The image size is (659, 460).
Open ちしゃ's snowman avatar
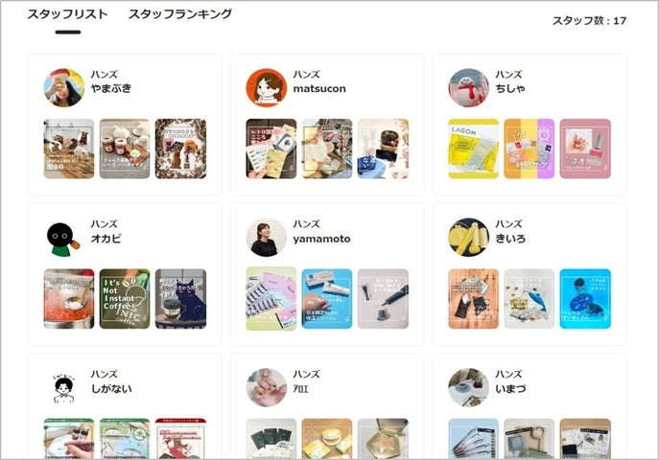[469, 88]
